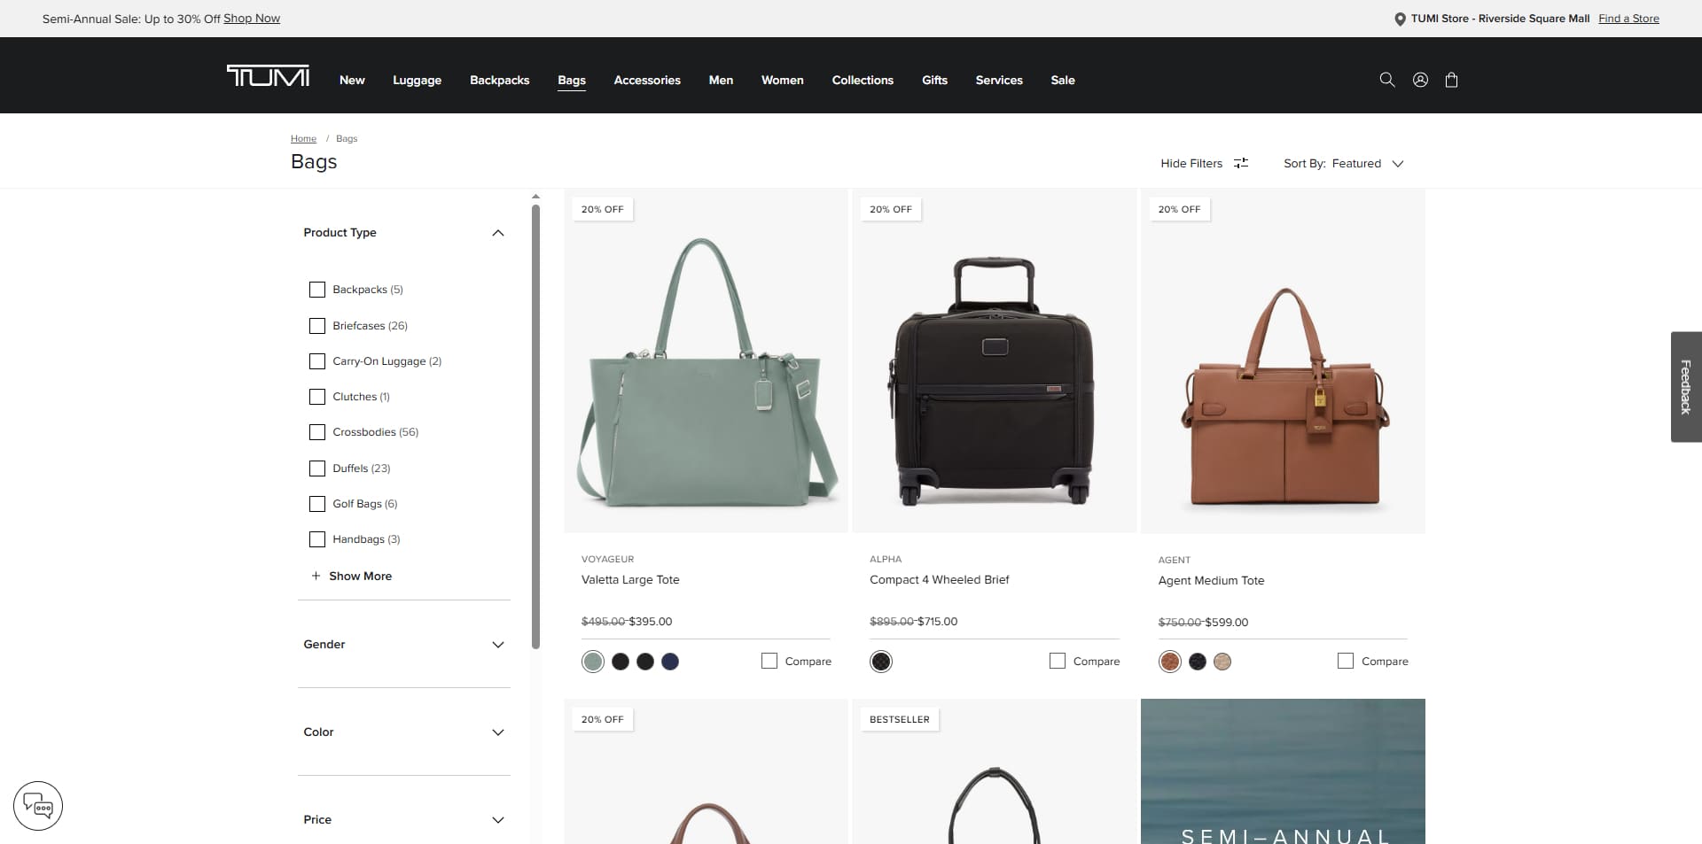This screenshot has width=1702, height=844.
Task: Select brown swatch for Agent Medium Tote
Action: pos(1170,662)
